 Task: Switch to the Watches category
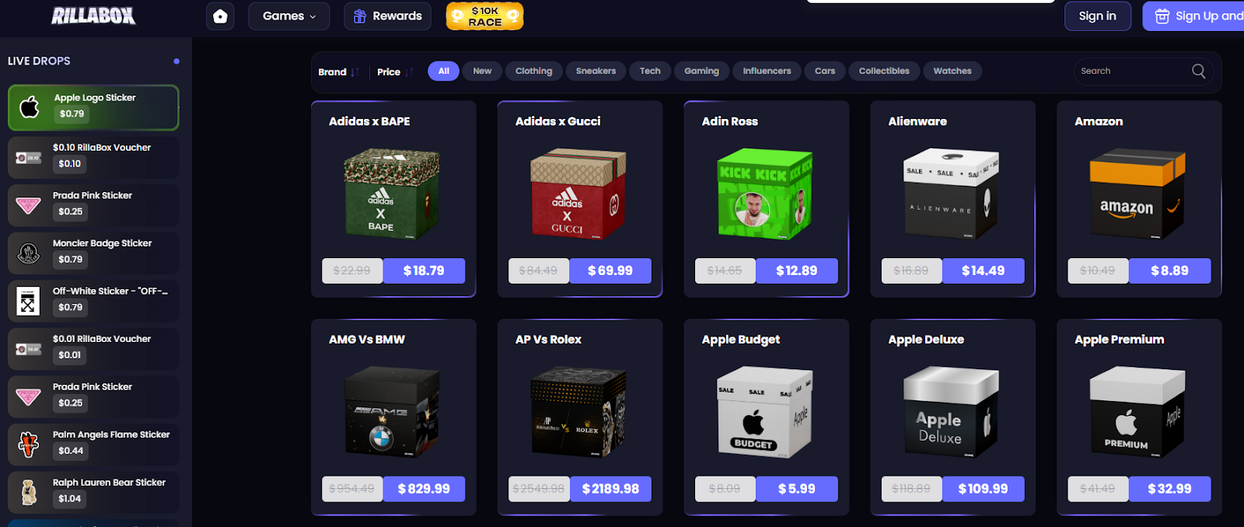pos(952,71)
